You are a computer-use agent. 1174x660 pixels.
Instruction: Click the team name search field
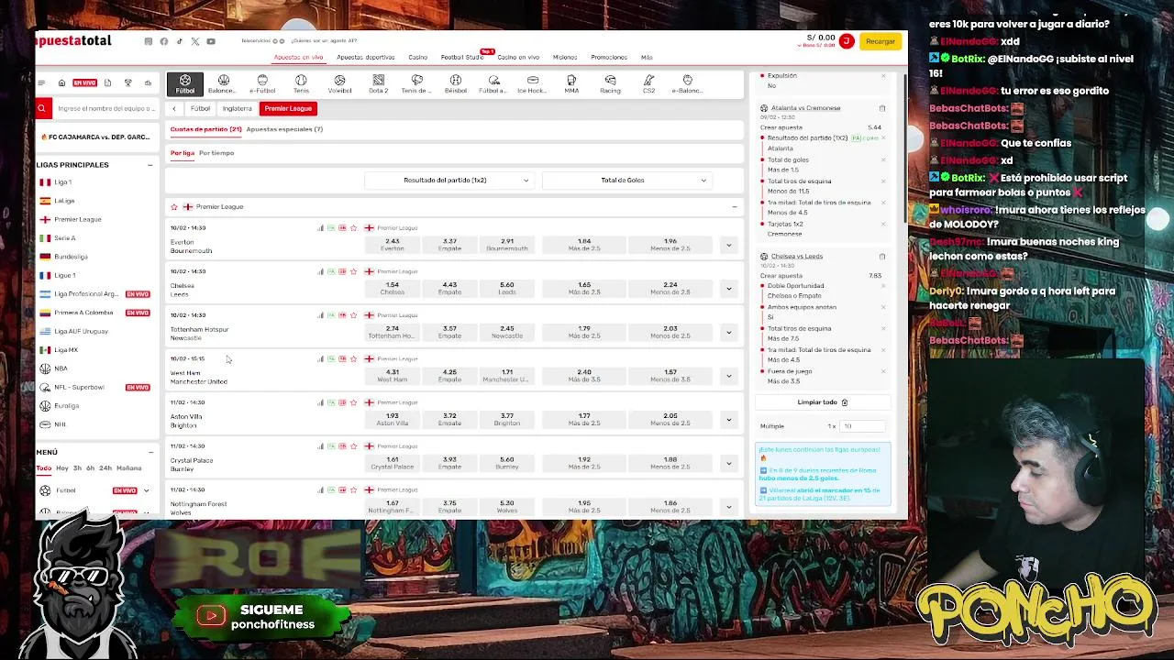coord(105,108)
